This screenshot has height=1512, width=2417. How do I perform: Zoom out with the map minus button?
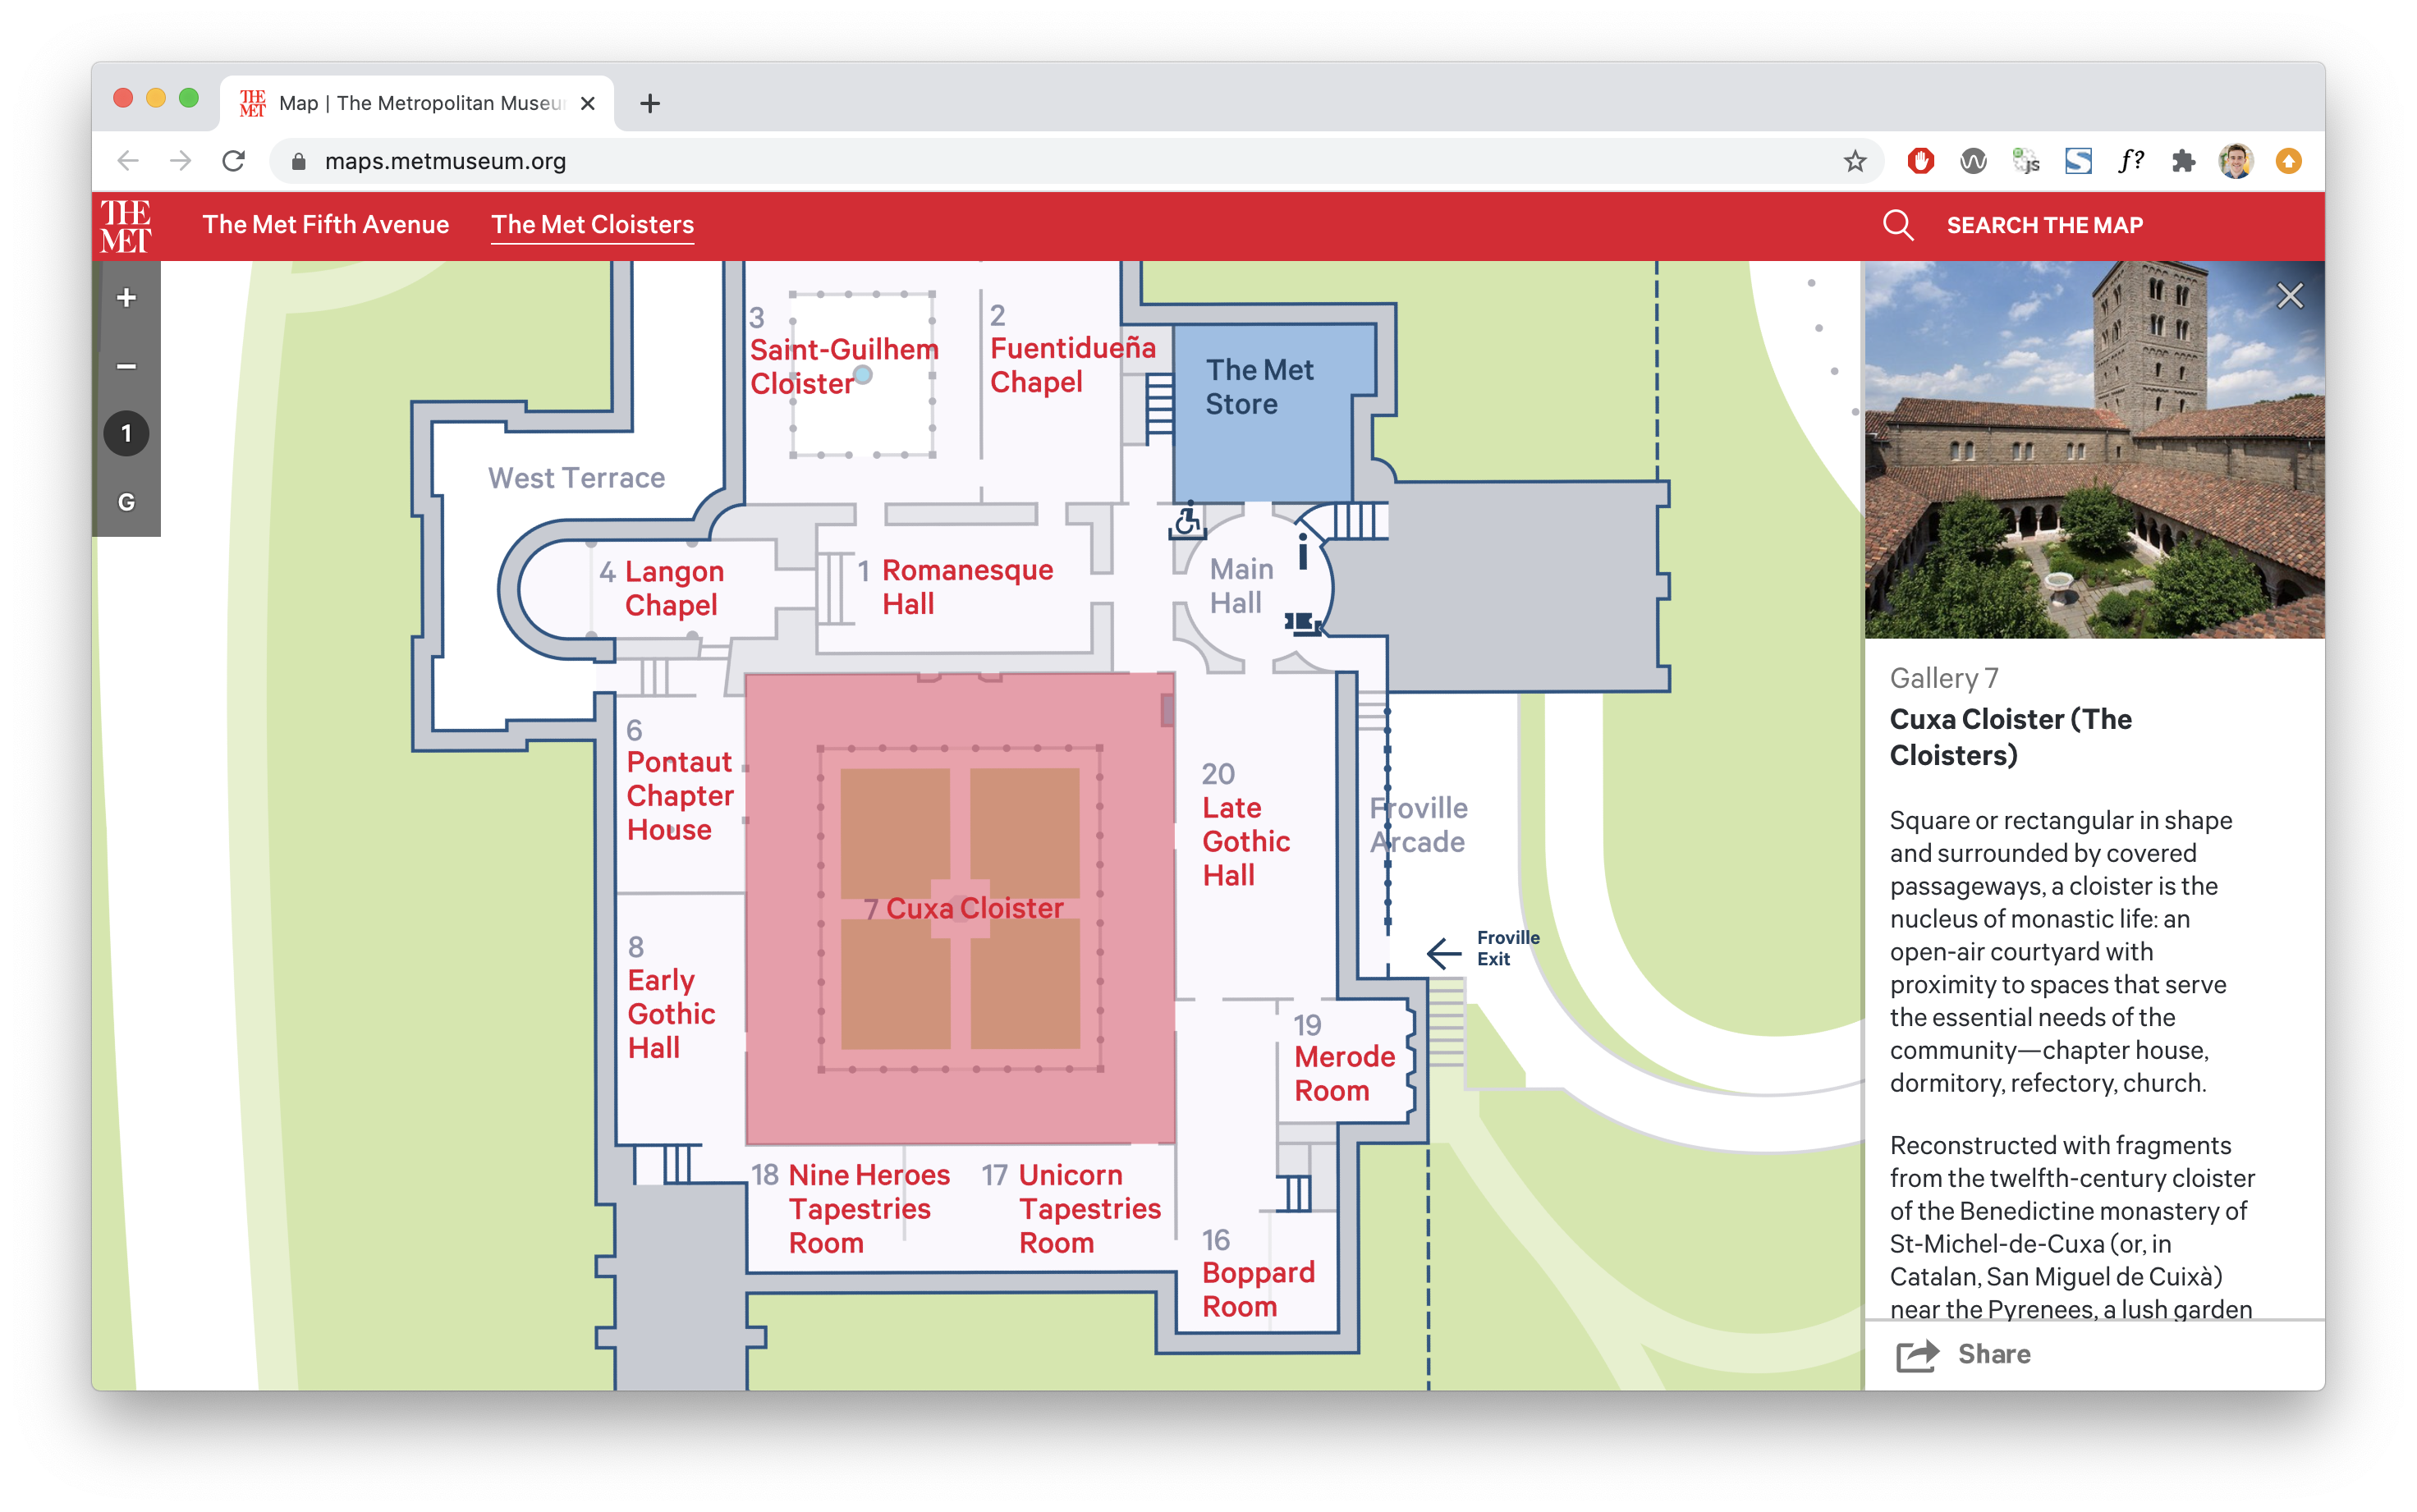[x=126, y=366]
